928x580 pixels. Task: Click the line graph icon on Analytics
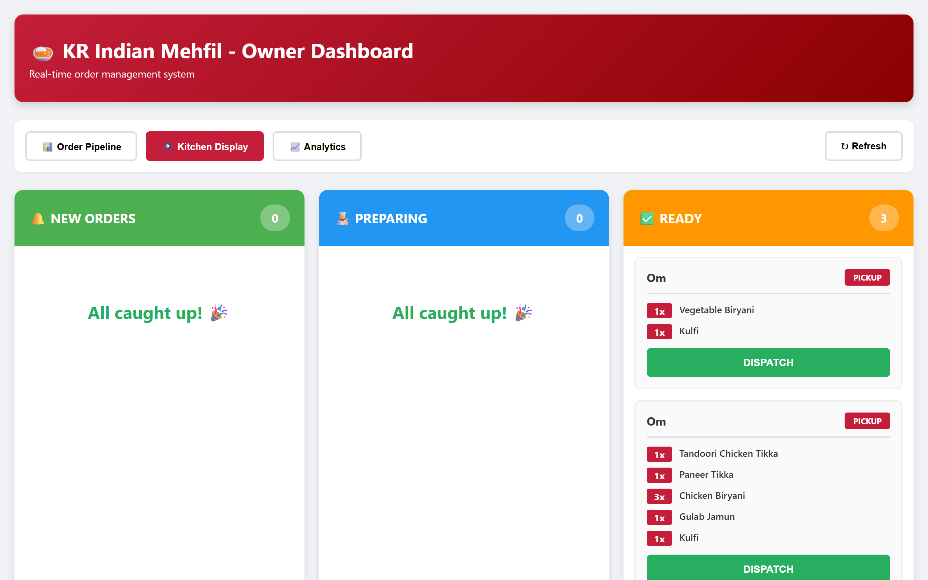tap(295, 146)
